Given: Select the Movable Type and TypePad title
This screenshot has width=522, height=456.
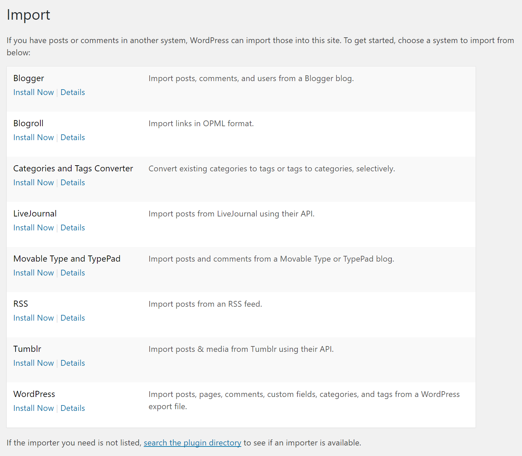Looking at the screenshot, I should pos(67,259).
